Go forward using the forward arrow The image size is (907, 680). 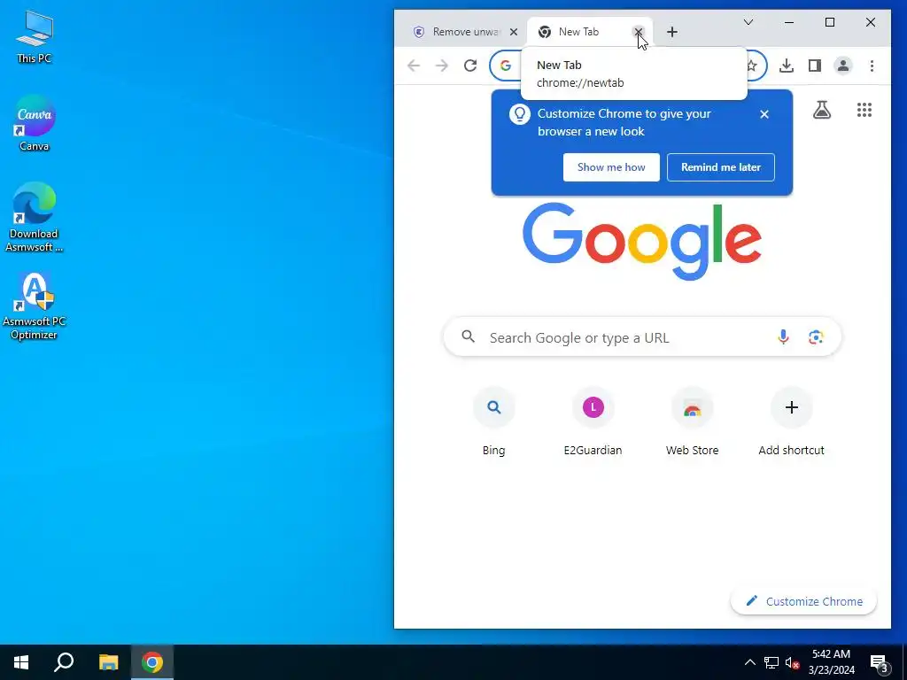tap(442, 66)
